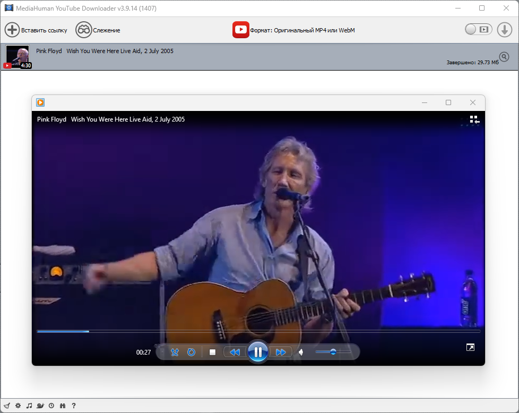Open settings gear in the status bar

pyautogui.click(x=18, y=406)
